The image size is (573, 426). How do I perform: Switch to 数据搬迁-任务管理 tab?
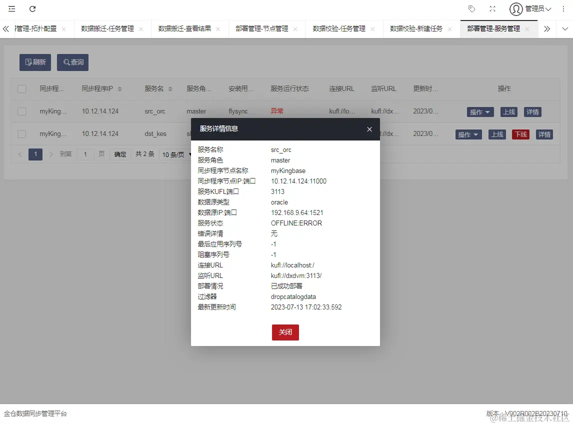click(107, 28)
